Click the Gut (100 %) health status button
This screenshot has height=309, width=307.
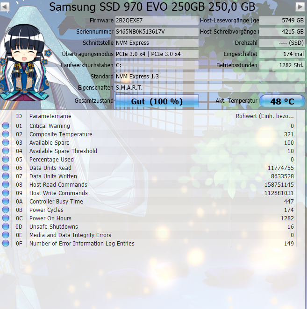click(157, 101)
